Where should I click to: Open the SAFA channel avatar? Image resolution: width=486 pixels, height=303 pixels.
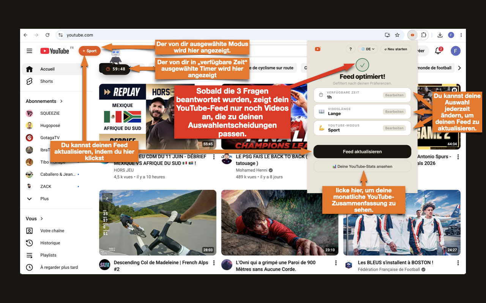click(105, 265)
